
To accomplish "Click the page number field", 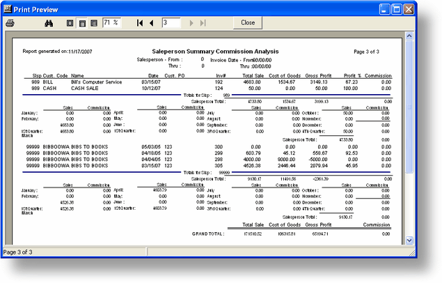I will click(172, 23).
